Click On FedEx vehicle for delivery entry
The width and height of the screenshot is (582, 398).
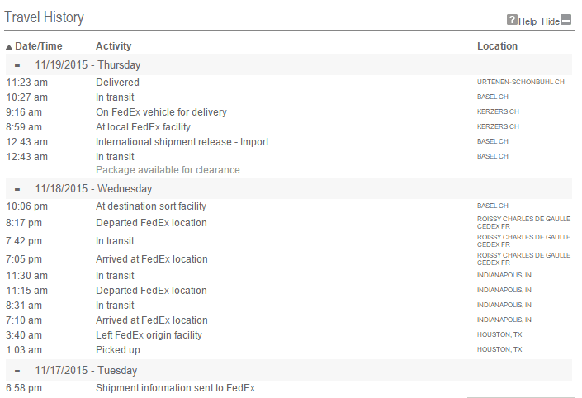tap(161, 112)
